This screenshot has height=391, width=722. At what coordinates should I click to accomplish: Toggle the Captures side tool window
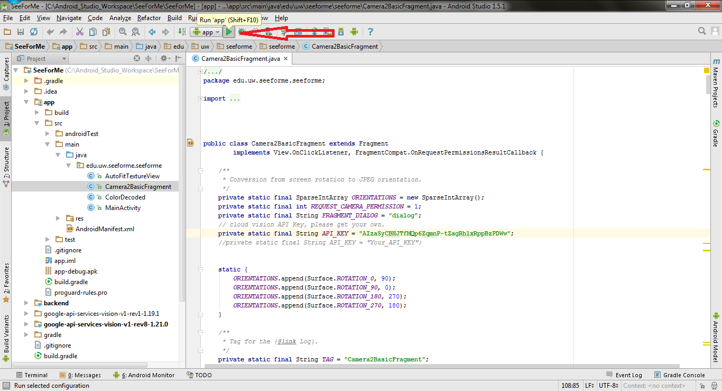pyautogui.click(x=6, y=74)
